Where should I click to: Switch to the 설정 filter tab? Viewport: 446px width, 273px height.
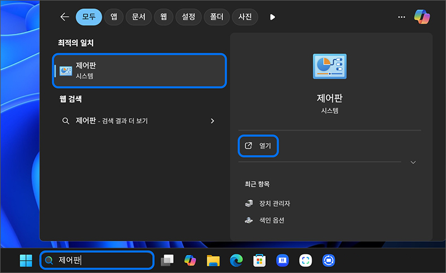tap(188, 17)
